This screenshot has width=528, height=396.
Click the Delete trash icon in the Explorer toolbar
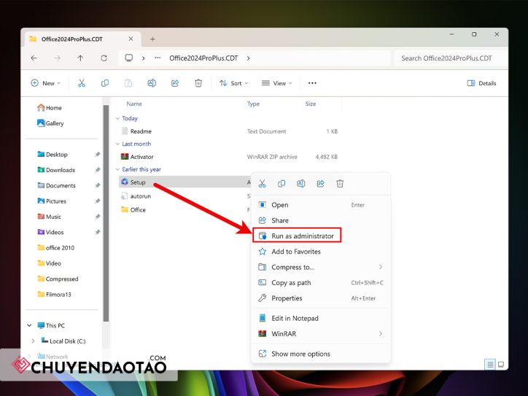coord(198,83)
